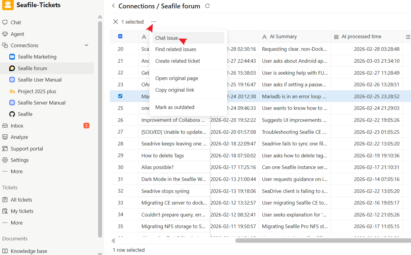Expand More below Settings

pos(16,171)
